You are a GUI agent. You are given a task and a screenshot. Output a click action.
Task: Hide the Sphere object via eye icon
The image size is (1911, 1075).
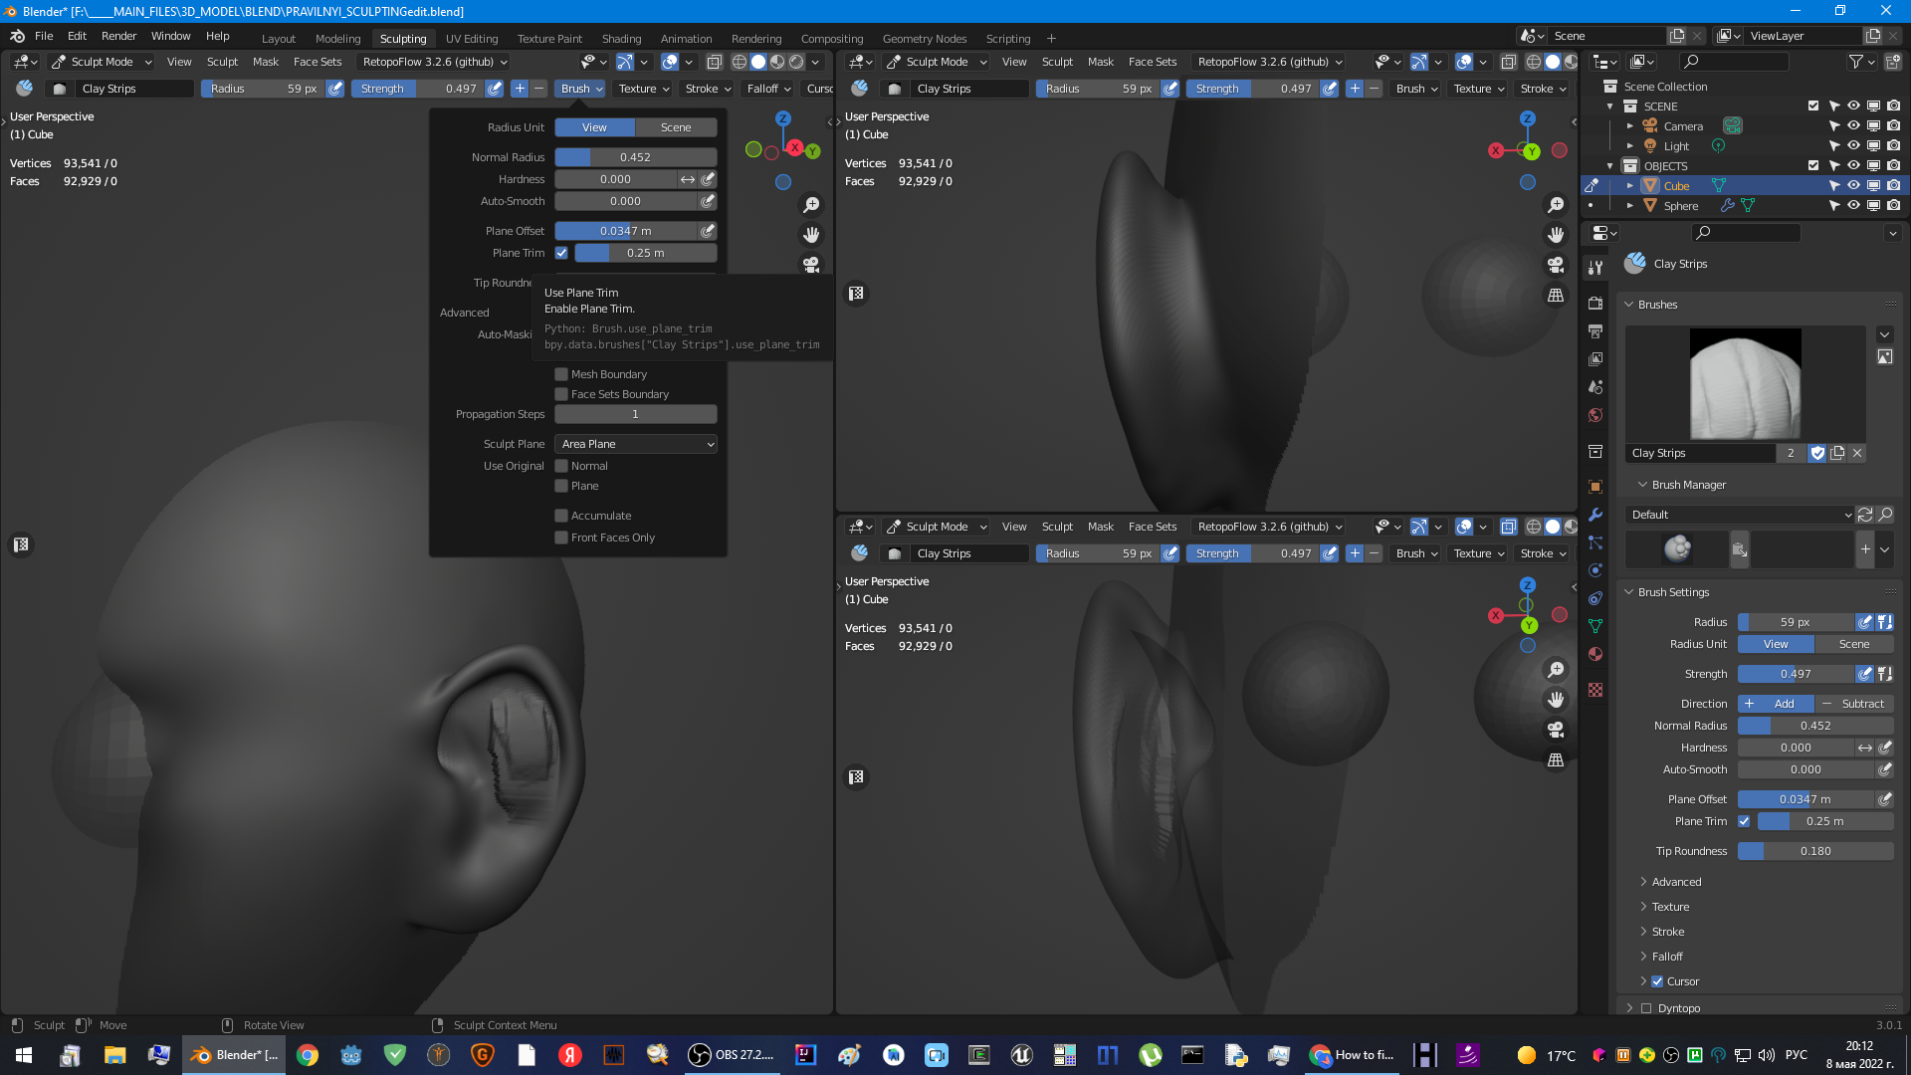(x=1853, y=206)
